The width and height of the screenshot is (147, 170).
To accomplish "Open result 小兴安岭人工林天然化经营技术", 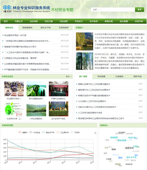I will click(x=92, y=101).
